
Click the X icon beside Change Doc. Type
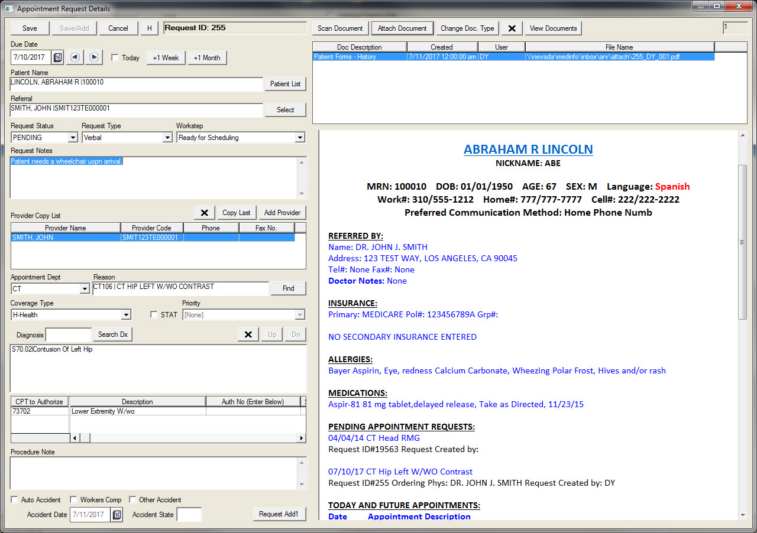click(511, 28)
